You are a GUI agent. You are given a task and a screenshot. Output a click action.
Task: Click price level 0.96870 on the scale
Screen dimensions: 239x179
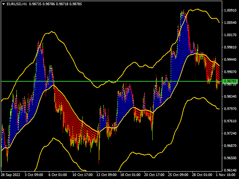point(230,146)
